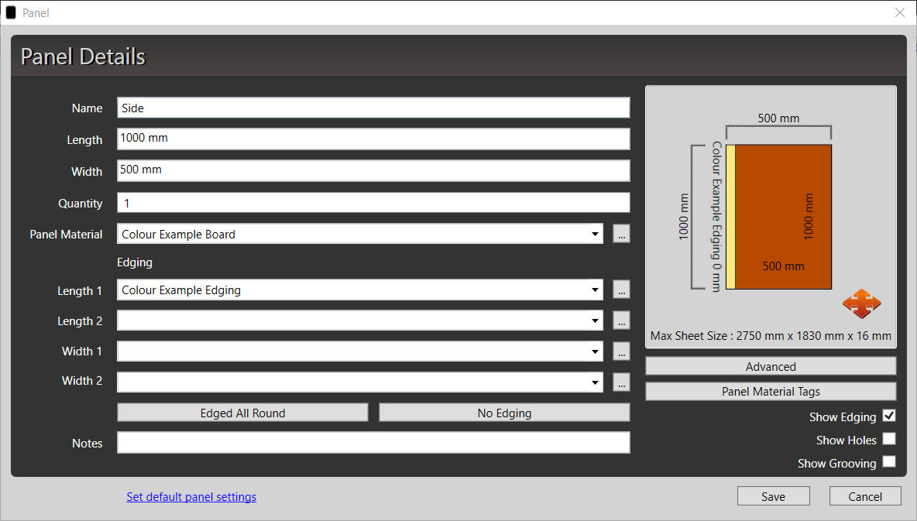The height and width of the screenshot is (521, 917).
Task: Click the No Edging button
Action: tap(504, 413)
